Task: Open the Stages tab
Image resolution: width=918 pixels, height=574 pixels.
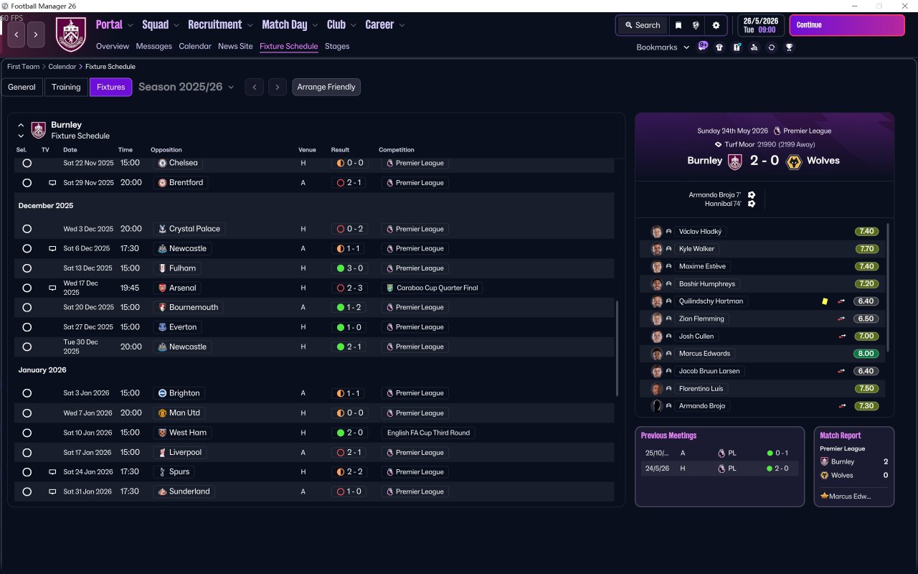Action: [x=337, y=47]
